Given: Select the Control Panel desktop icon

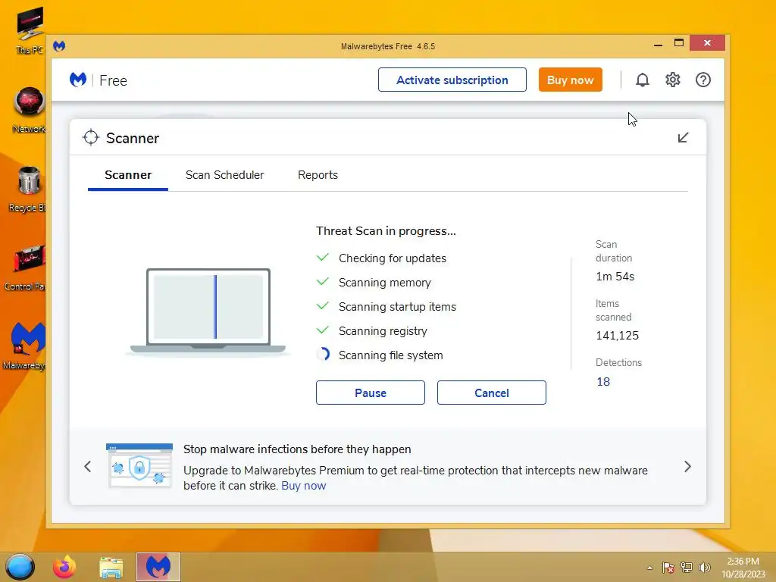Looking at the screenshot, I should pos(26,268).
